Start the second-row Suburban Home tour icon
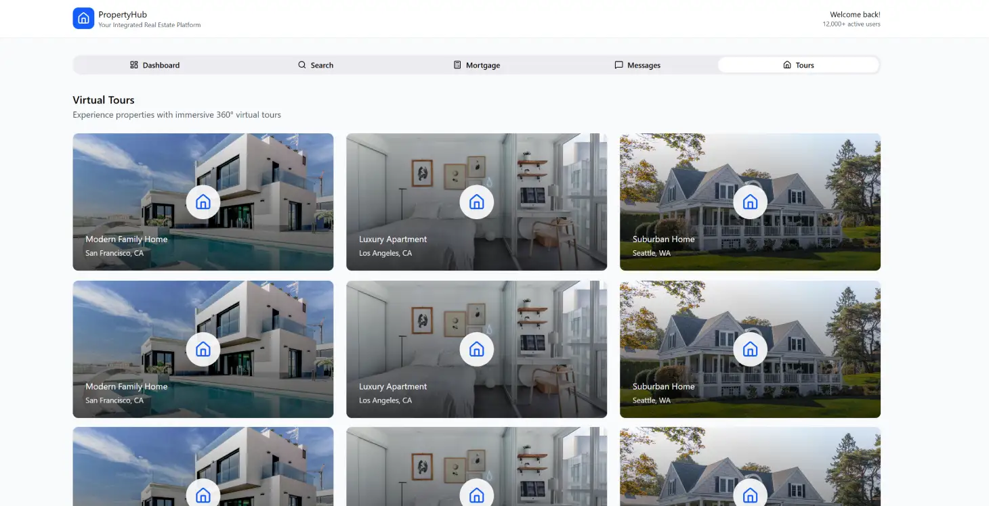This screenshot has width=989, height=506. click(x=750, y=349)
